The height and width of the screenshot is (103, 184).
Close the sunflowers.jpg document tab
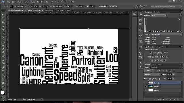43,10
